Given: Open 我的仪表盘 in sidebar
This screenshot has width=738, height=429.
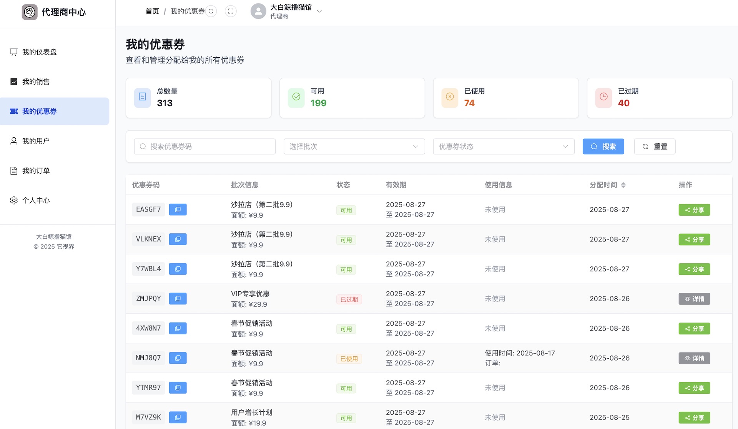Looking at the screenshot, I should (x=39, y=52).
